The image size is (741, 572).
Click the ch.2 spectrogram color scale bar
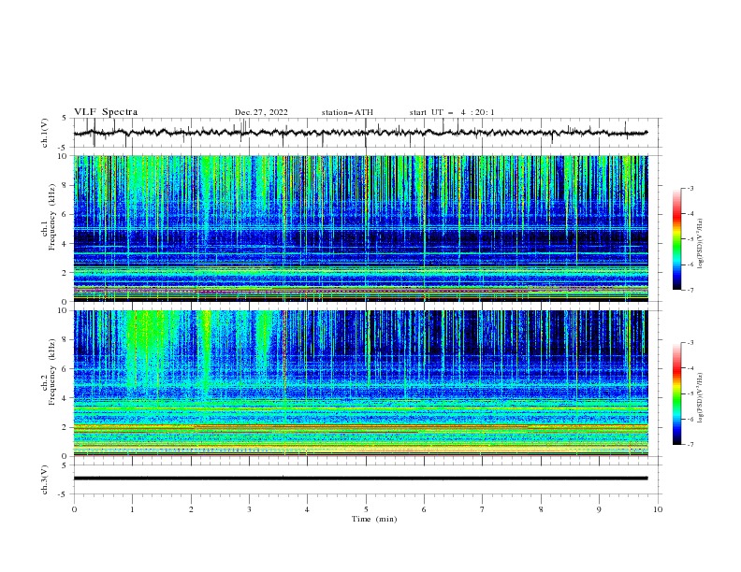point(676,393)
